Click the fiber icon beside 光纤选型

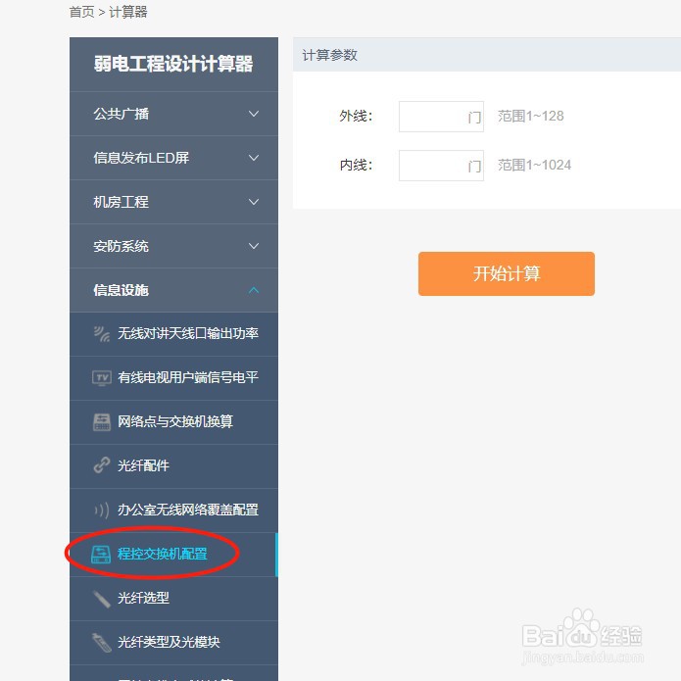coord(102,599)
